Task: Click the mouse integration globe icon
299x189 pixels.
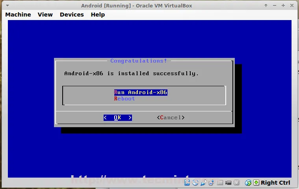Action: click(248, 183)
